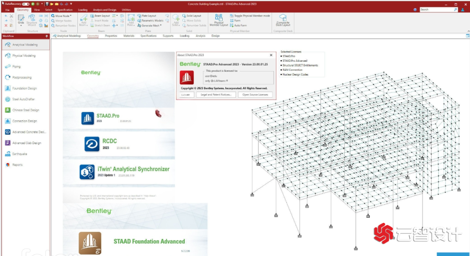The image size is (470, 256).
Task: Click the Add Solid tool
Action: pos(176,19)
